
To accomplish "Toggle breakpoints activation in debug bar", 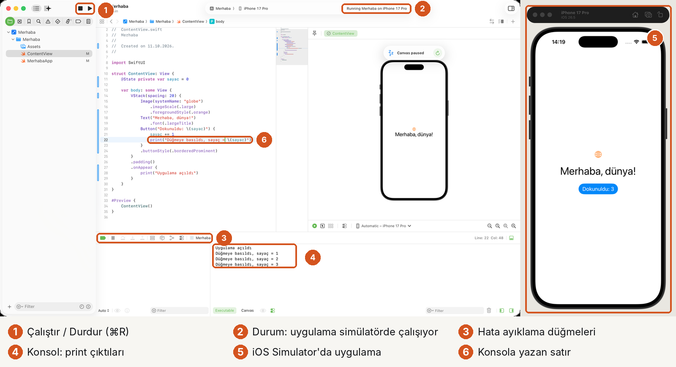I will 103,238.
